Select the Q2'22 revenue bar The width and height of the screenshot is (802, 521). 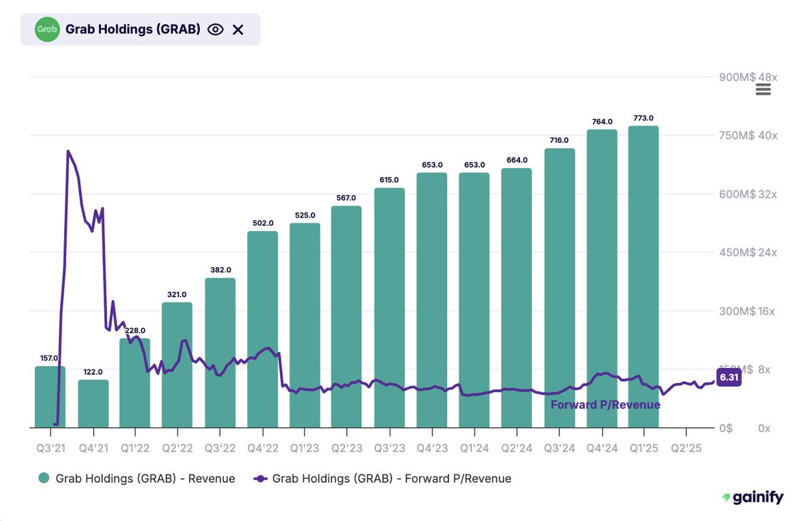[177, 365]
